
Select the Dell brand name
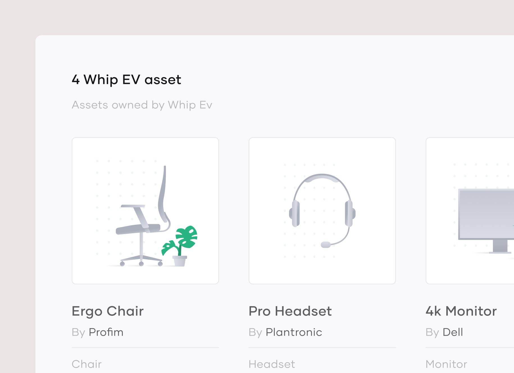[452, 332]
